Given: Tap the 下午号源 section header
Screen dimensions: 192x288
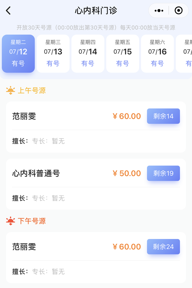Looking at the screenshot, I should [x=31, y=221].
